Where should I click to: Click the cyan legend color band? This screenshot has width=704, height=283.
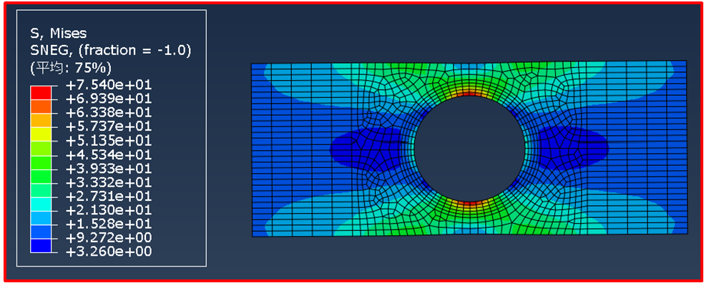40,204
